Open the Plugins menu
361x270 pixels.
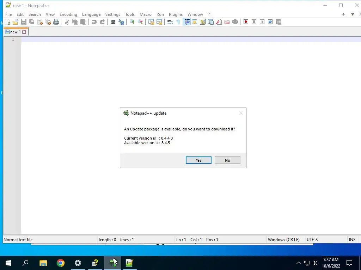click(176, 14)
